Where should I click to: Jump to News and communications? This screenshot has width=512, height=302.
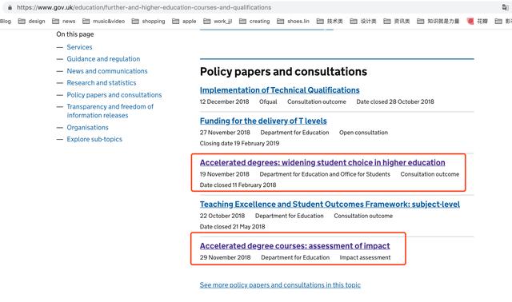point(107,71)
